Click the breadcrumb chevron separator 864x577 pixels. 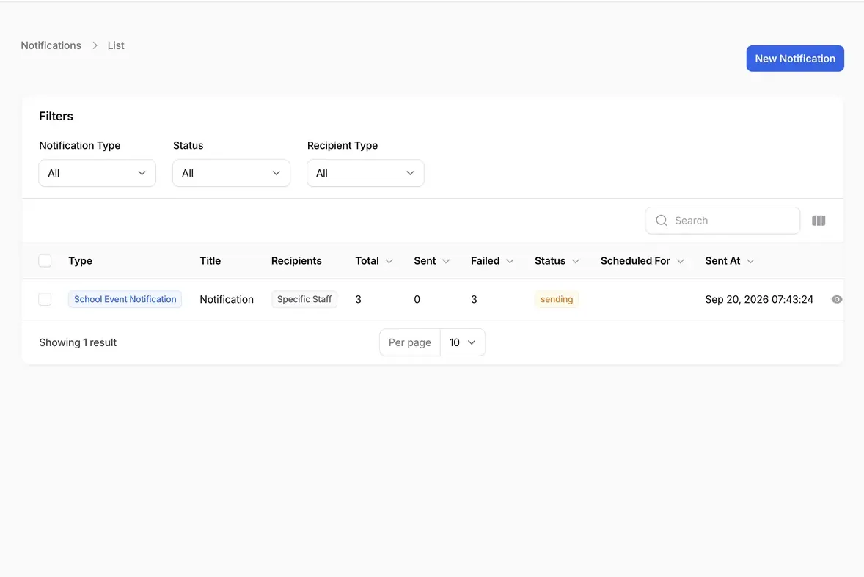95,45
